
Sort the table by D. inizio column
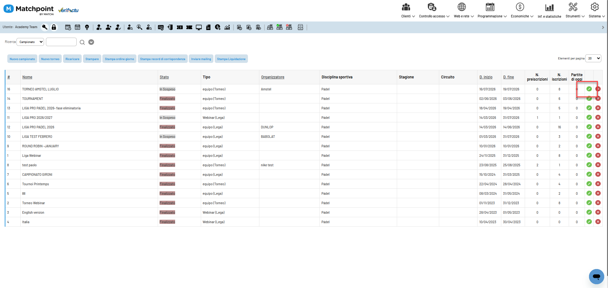[x=486, y=77]
